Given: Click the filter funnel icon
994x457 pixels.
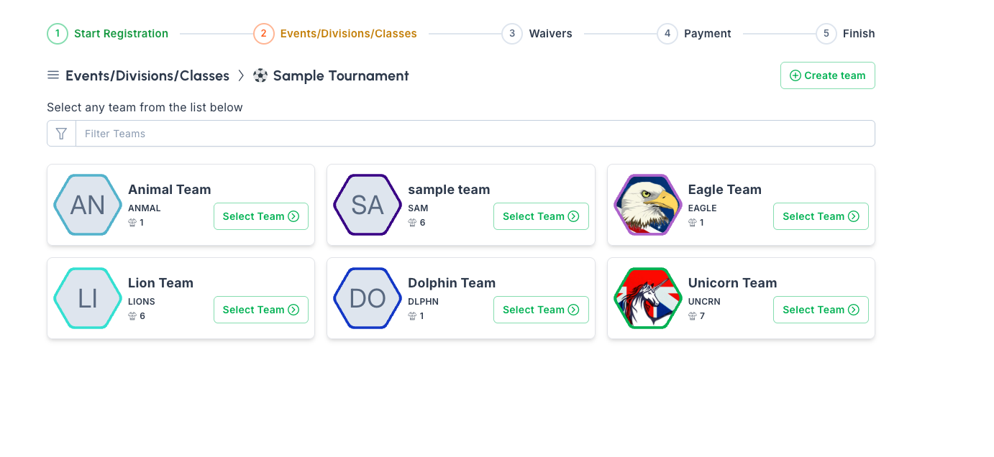Looking at the screenshot, I should coord(61,134).
